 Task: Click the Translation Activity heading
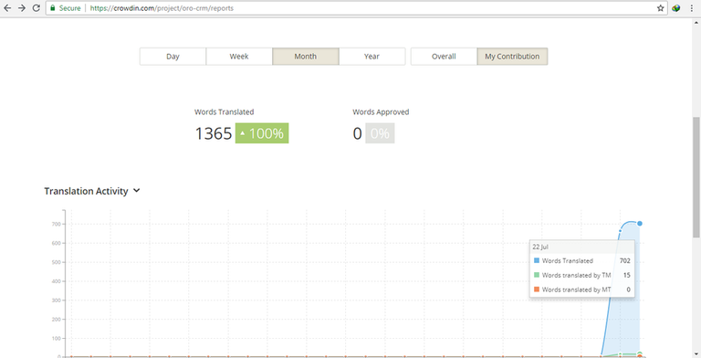tap(86, 191)
